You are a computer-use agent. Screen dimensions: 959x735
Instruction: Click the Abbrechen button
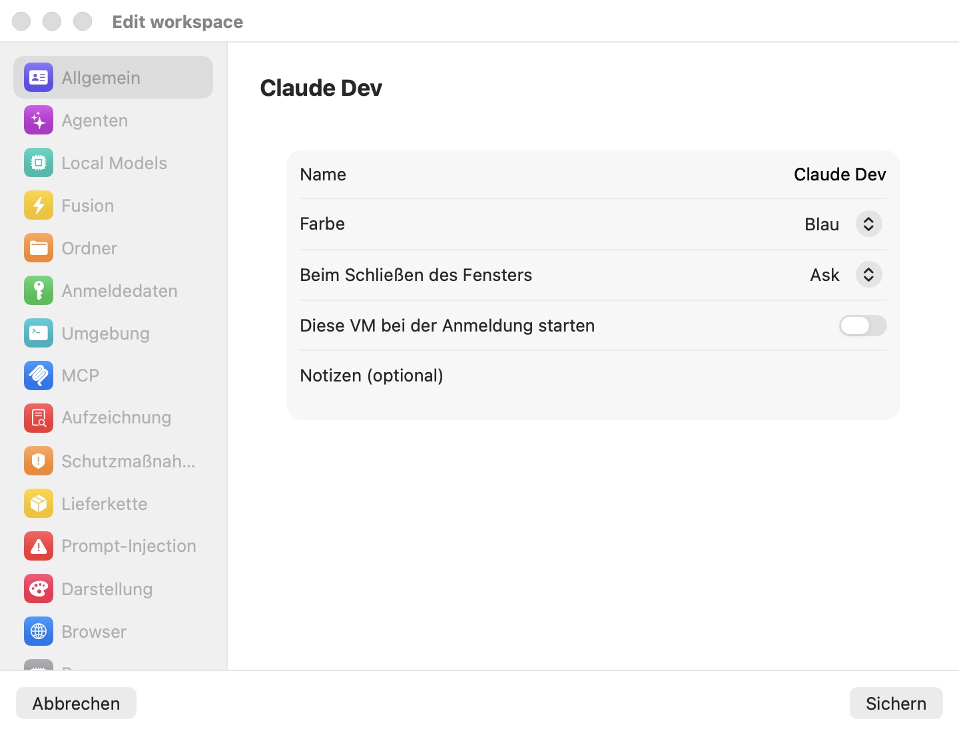coord(76,703)
